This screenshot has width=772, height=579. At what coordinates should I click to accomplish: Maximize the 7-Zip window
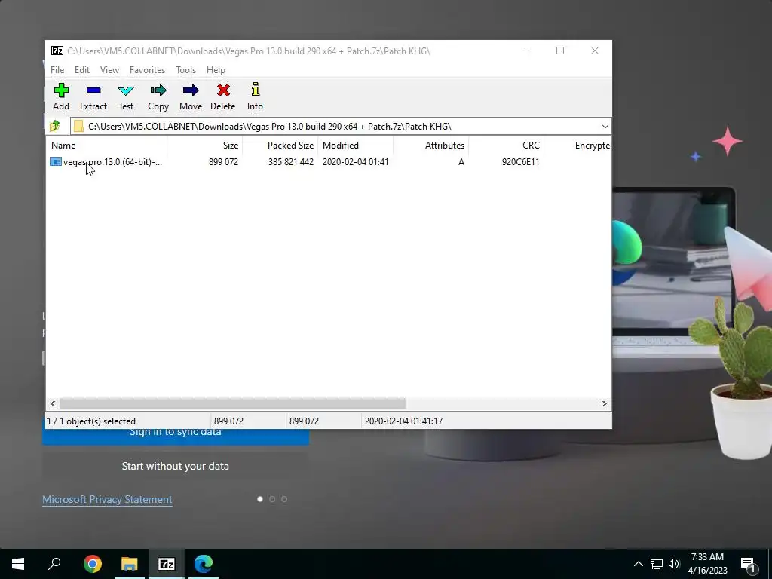click(560, 51)
